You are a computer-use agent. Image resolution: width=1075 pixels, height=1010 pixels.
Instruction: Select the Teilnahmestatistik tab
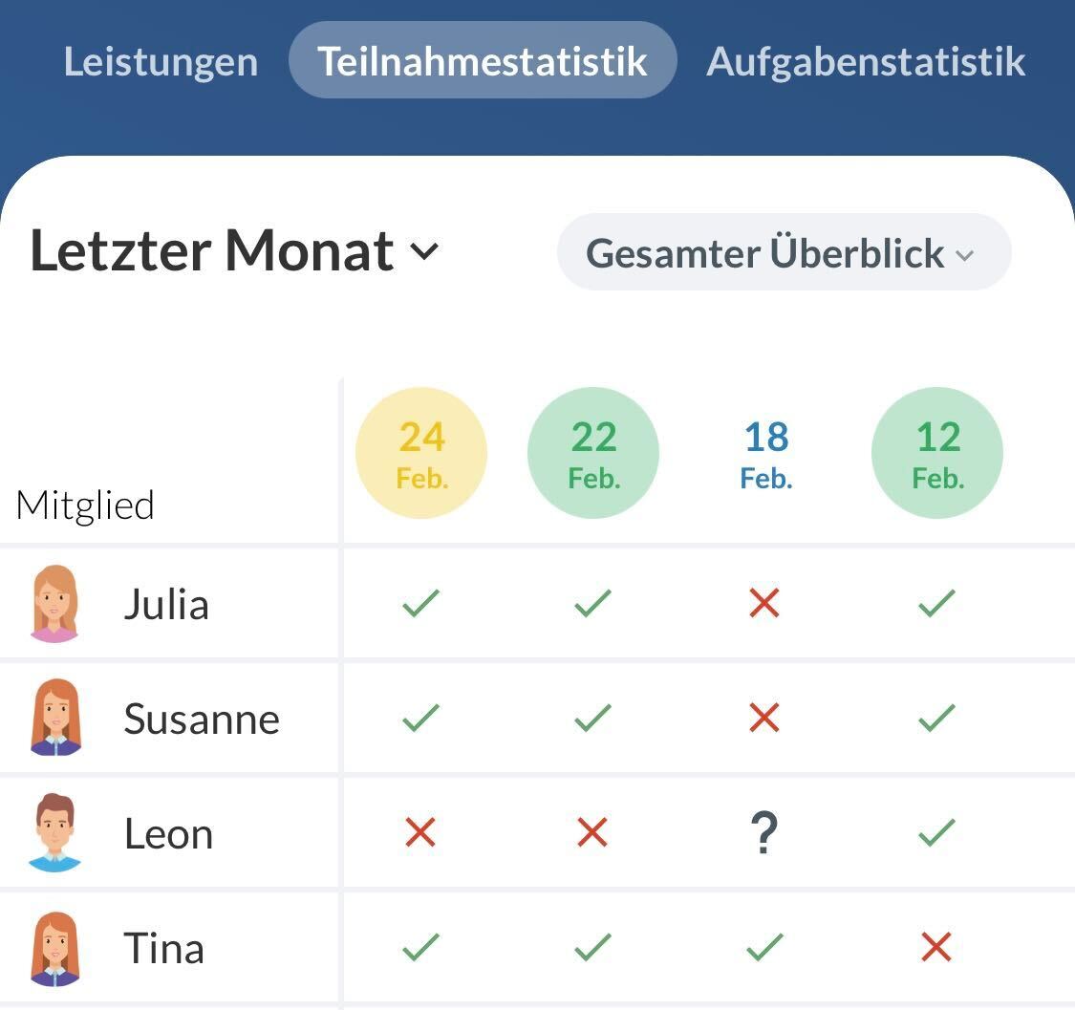(483, 61)
